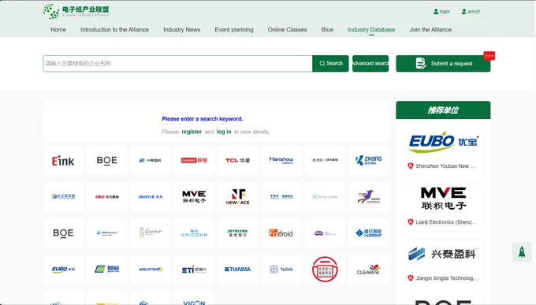The image size is (536, 305).
Task: Go to the Home menu item
Action: click(x=58, y=30)
